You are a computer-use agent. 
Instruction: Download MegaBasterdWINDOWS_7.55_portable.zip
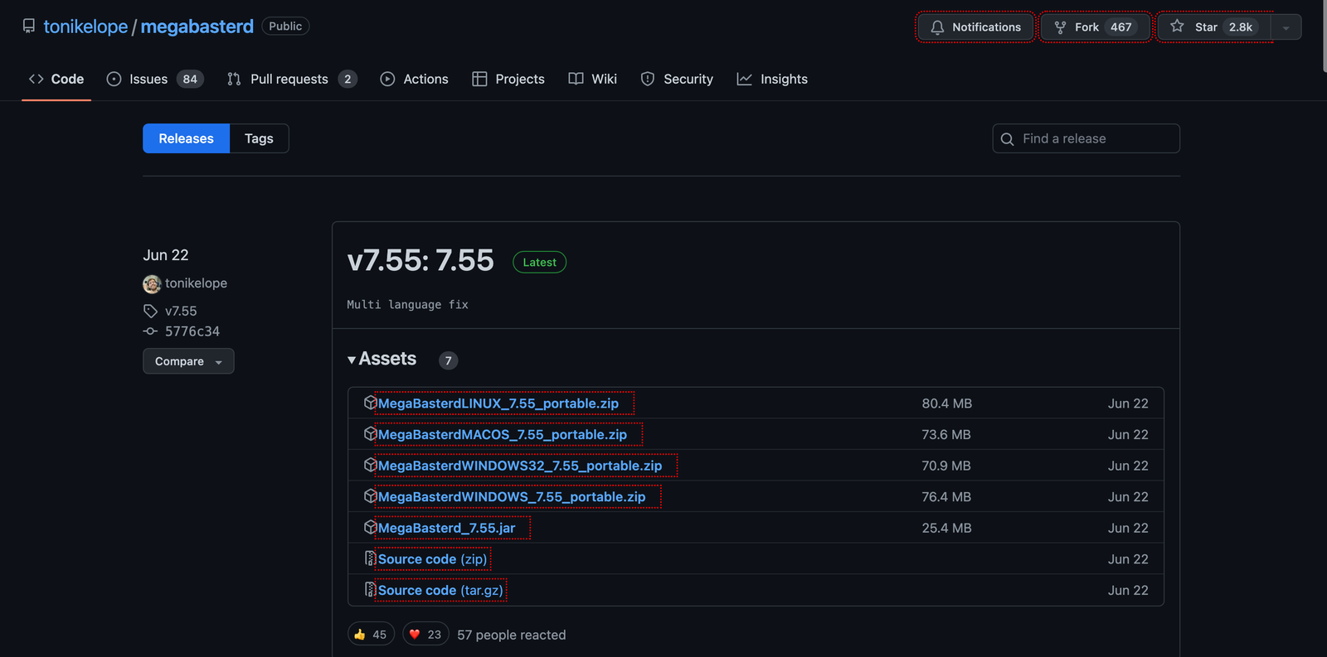tap(512, 496)
